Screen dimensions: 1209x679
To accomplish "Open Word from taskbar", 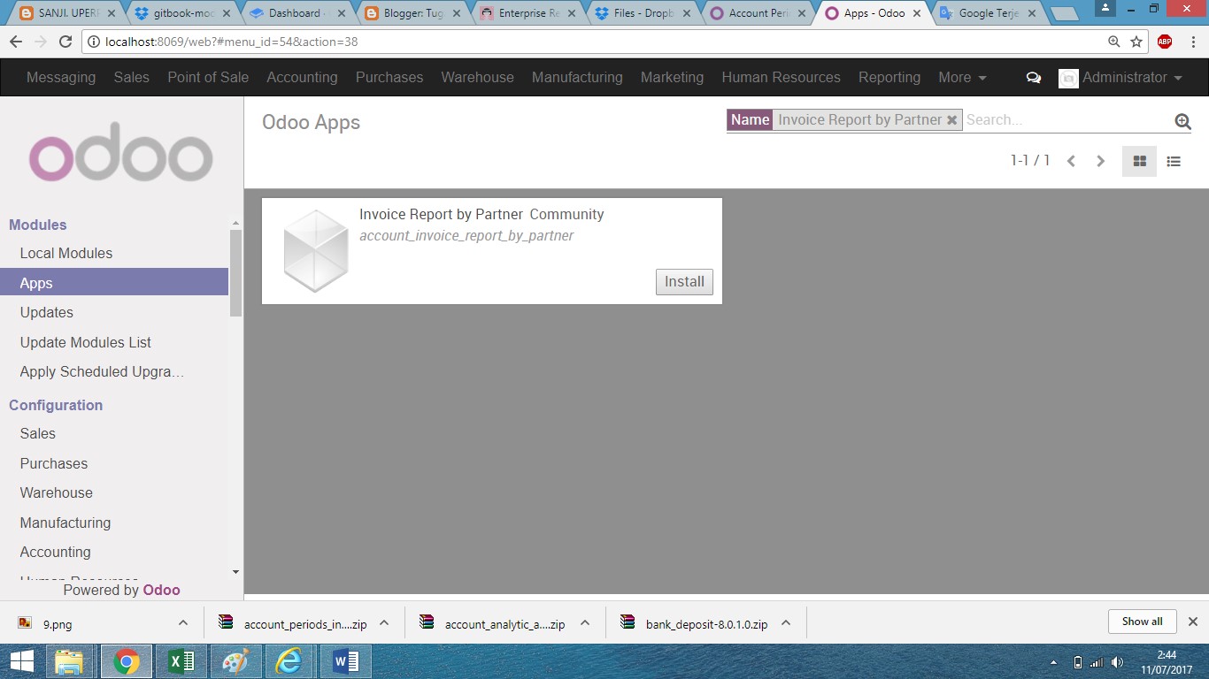I will [346, 661].
